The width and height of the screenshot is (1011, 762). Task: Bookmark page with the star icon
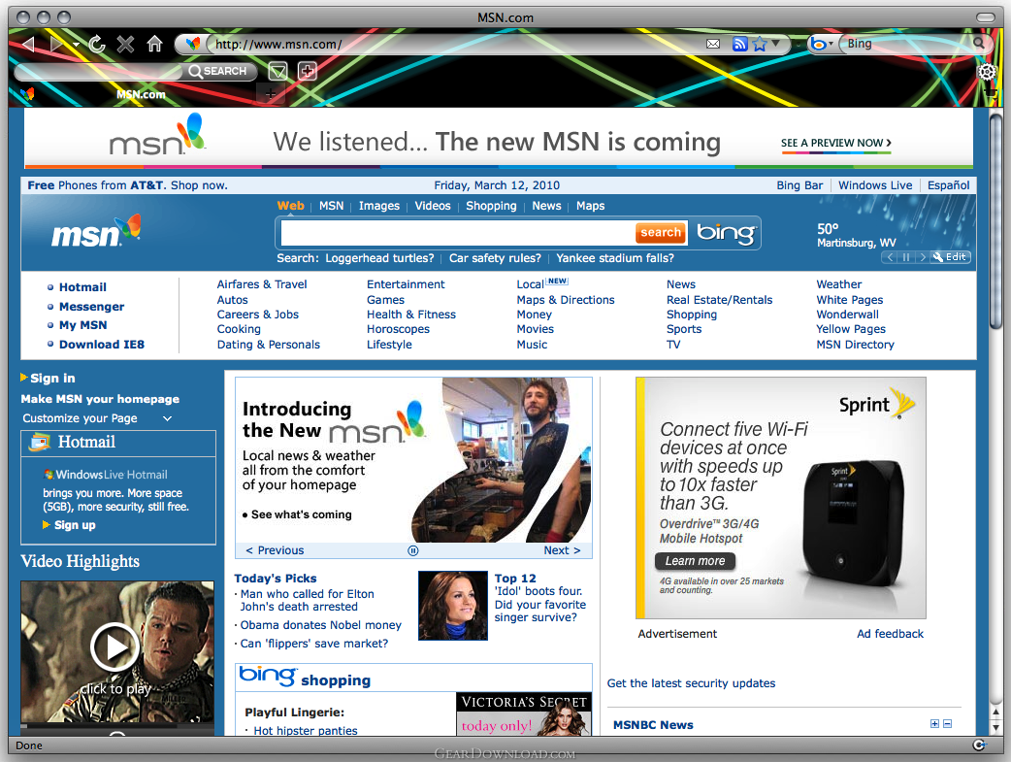click(760, 44)
